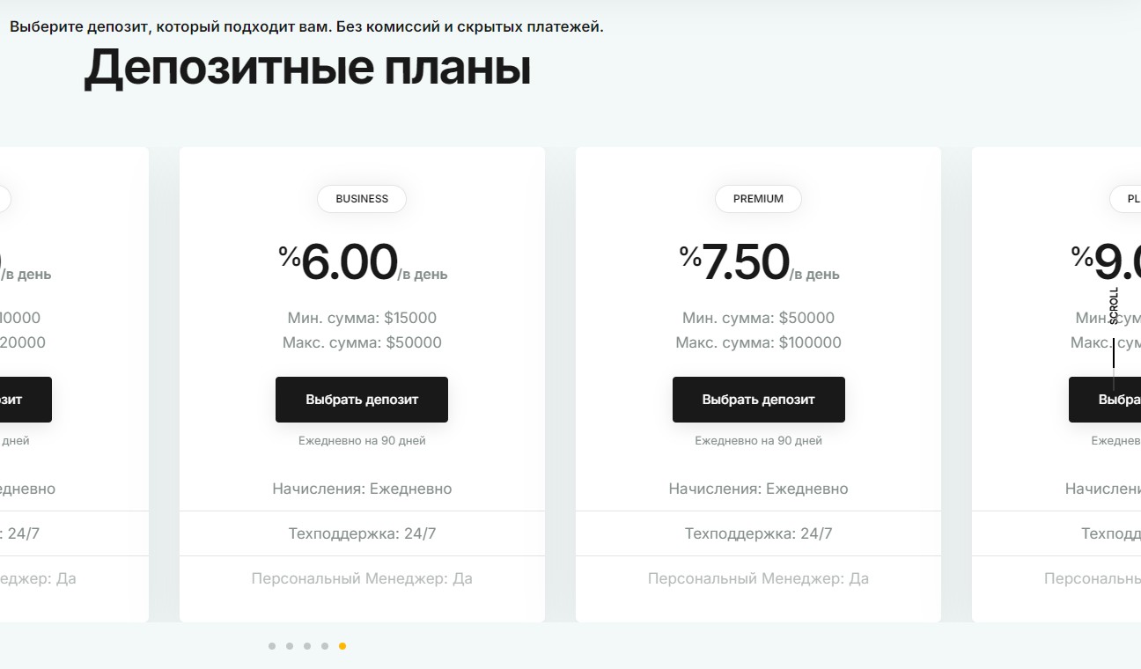
Task: Select the second carousel pagination dot
Action: [290, 646]
